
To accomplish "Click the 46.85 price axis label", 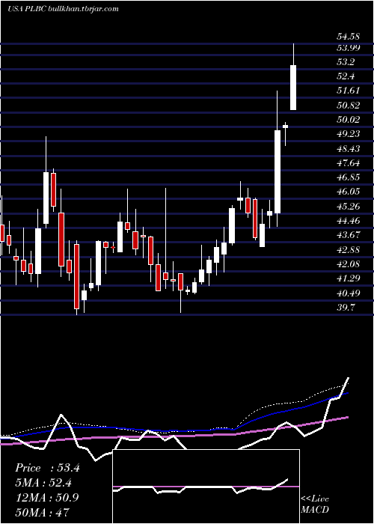I will point(348,177).
